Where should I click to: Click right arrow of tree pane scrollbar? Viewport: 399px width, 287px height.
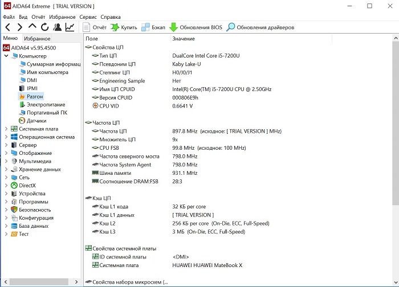click(x=76, y=282)
